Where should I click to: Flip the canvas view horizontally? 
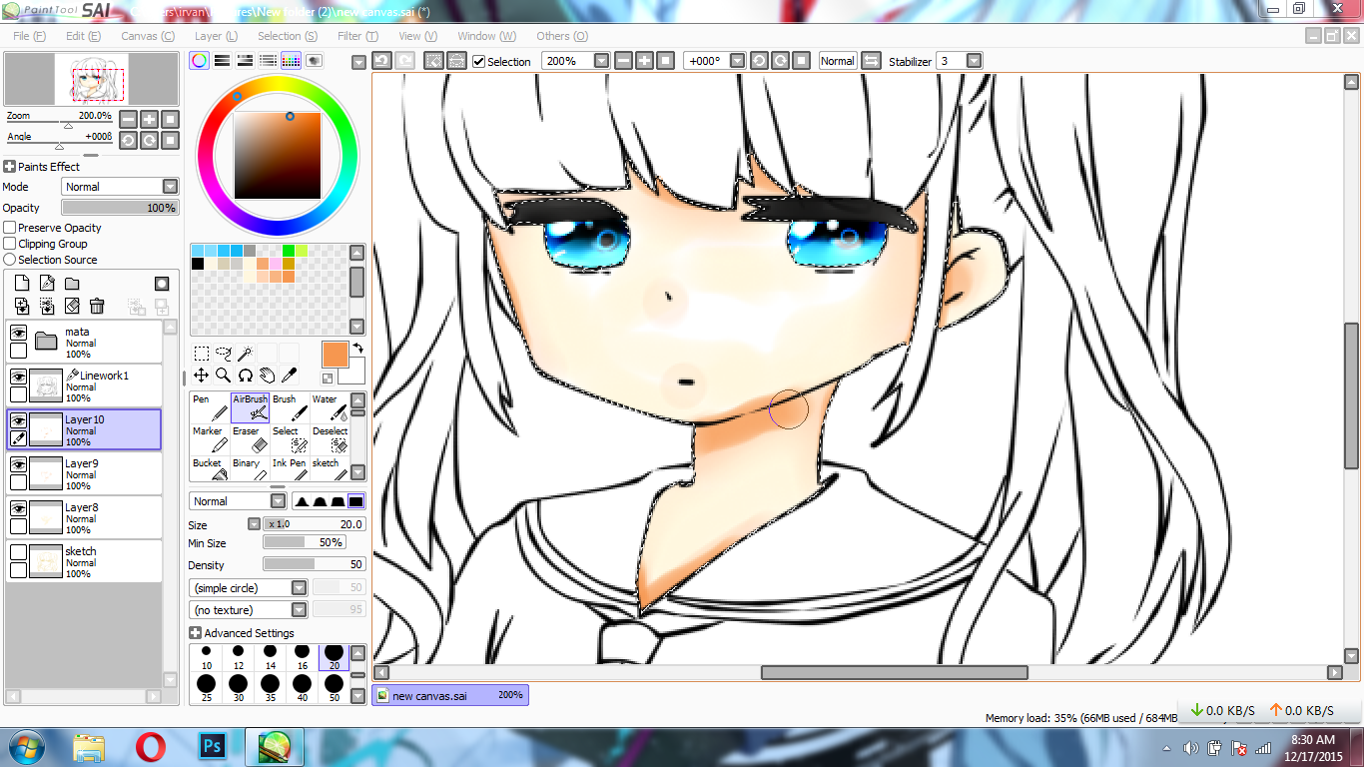871,61
